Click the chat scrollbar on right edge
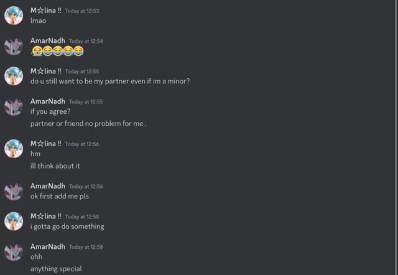This screenshot has height=275, width=398. [396, 137]
